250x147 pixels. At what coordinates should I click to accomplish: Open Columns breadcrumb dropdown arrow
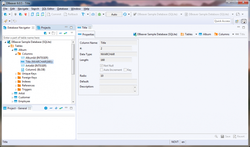233,34
